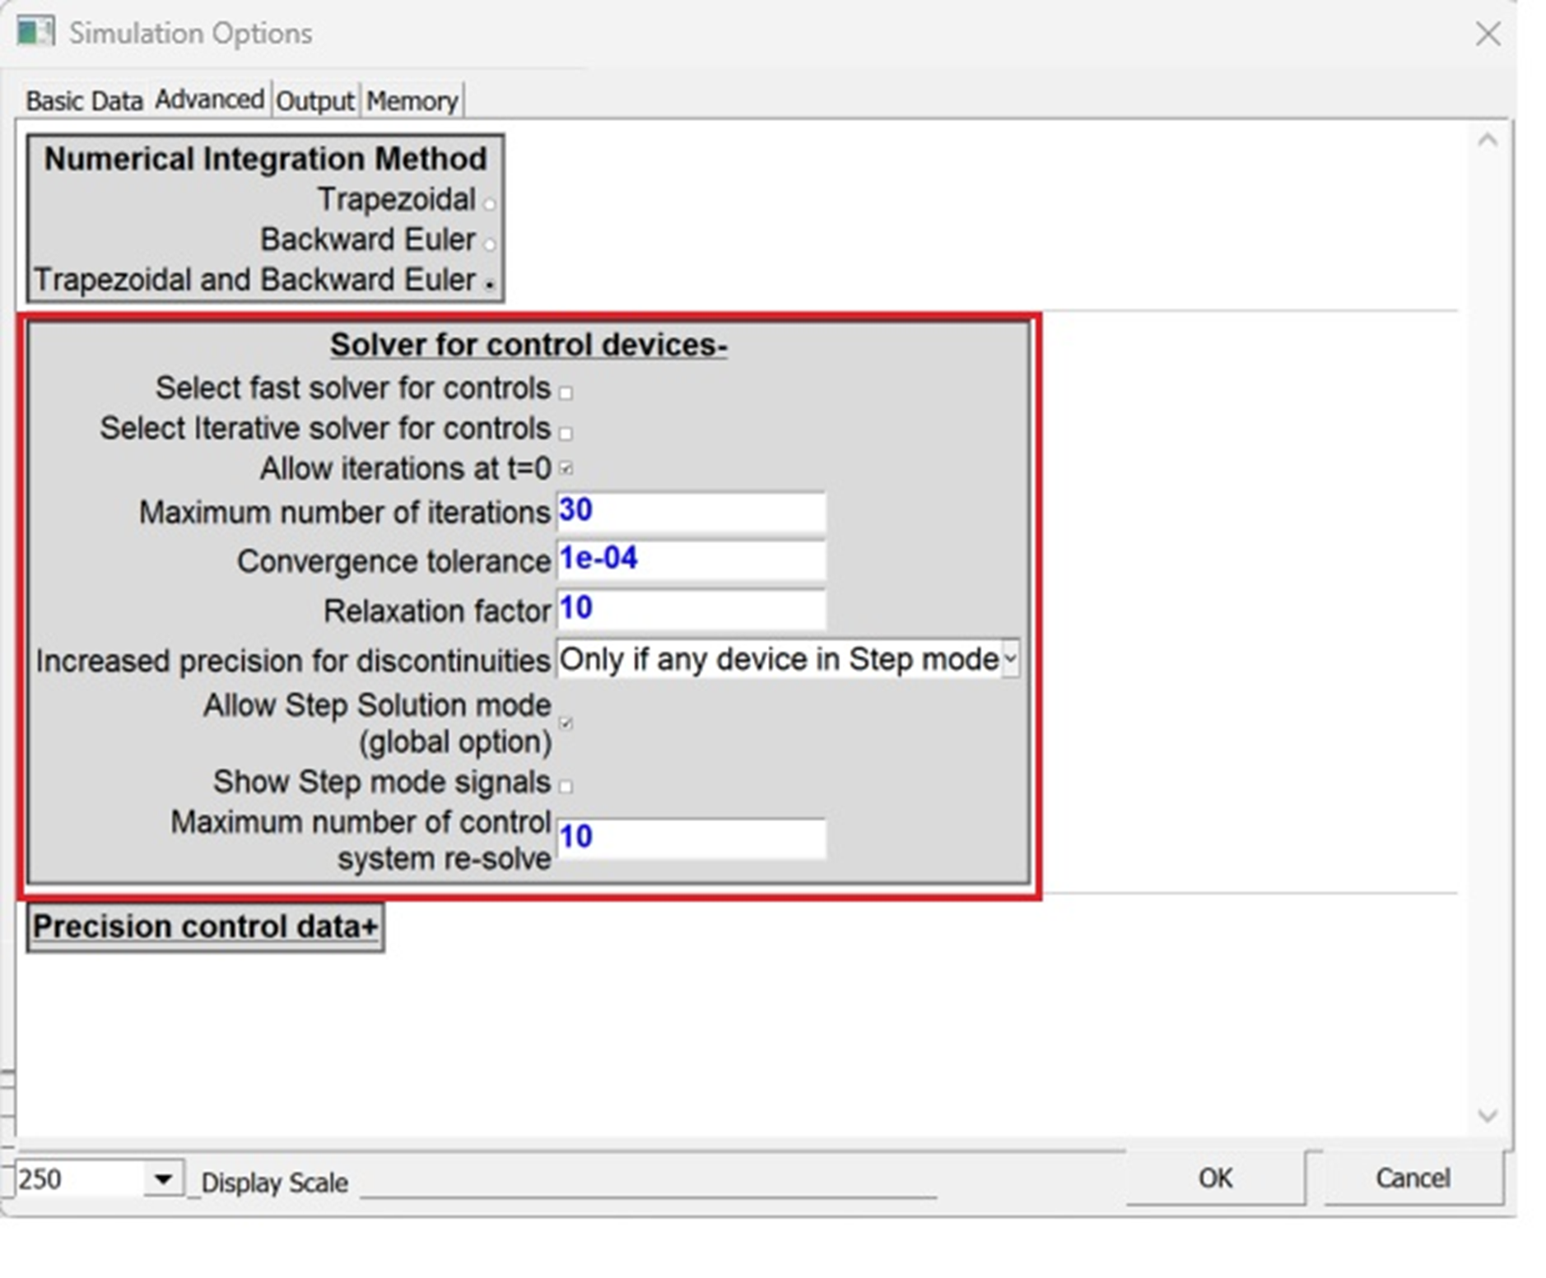Choose Trapezoidal and Backward Euler option

point(489,285)
